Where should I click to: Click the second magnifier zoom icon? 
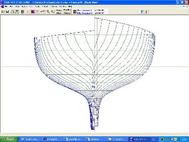pos(52,12)
